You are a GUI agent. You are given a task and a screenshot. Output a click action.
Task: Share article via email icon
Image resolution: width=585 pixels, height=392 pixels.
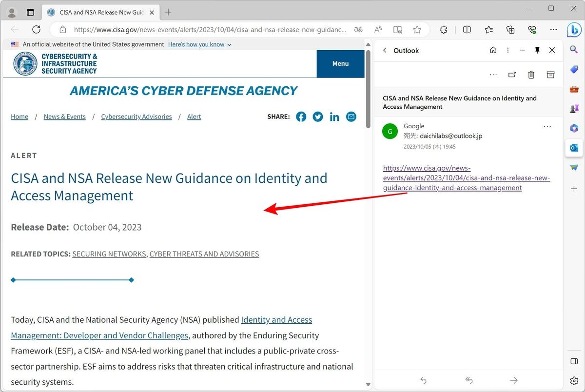click(351, 117)
